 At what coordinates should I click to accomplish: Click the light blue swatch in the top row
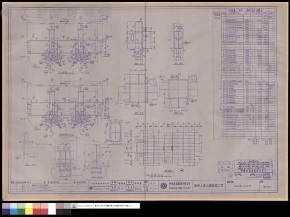pyautogui.click(x=14, y=206)
